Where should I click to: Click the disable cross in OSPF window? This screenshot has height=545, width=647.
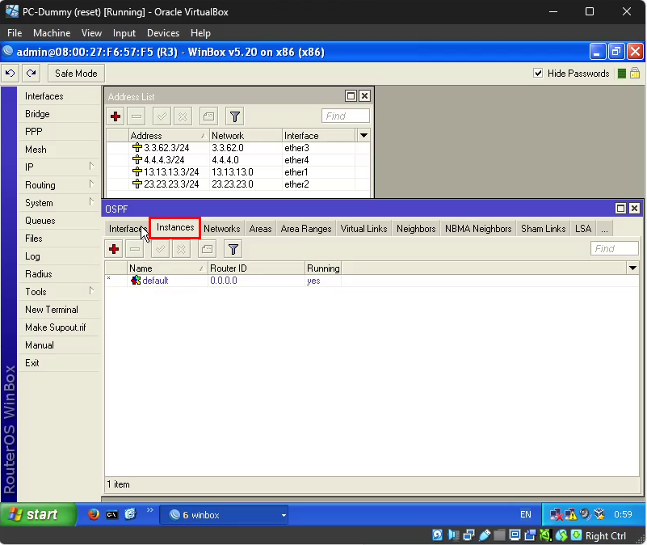pos(181,249)
